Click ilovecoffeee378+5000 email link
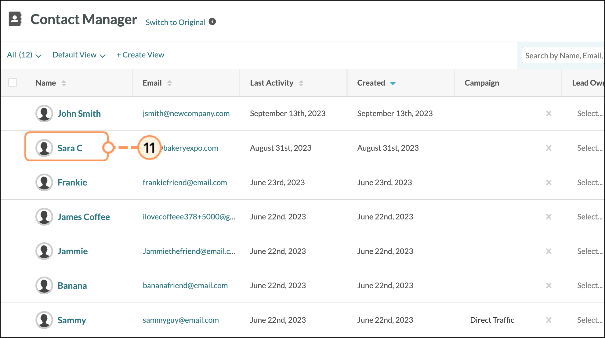 tap(189, 217)
